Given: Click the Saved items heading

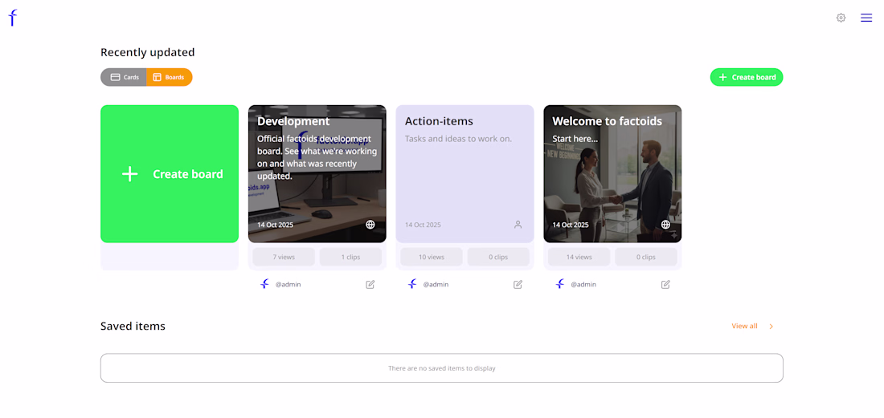Looking at the screenshot, I should (133, 327).
